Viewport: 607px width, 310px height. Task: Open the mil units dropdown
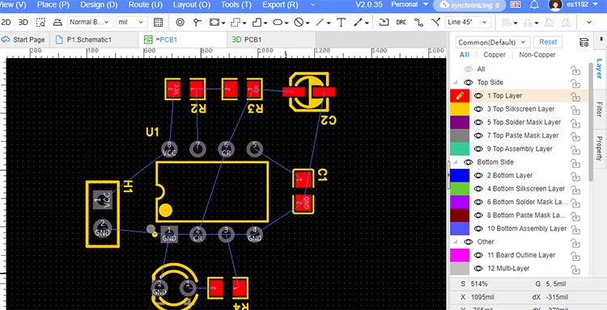pos(132,23)
